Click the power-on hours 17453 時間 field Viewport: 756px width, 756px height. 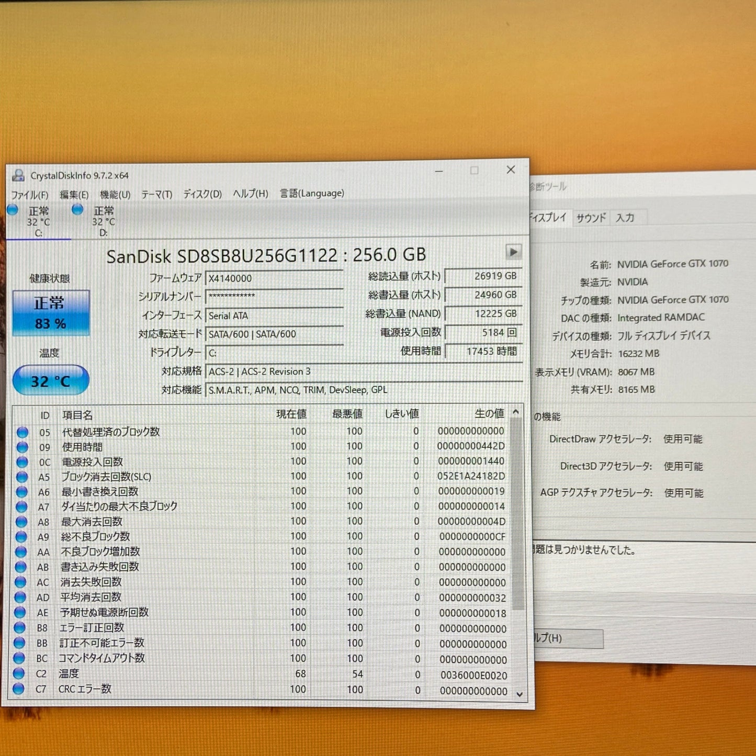[x=483, y=351]
